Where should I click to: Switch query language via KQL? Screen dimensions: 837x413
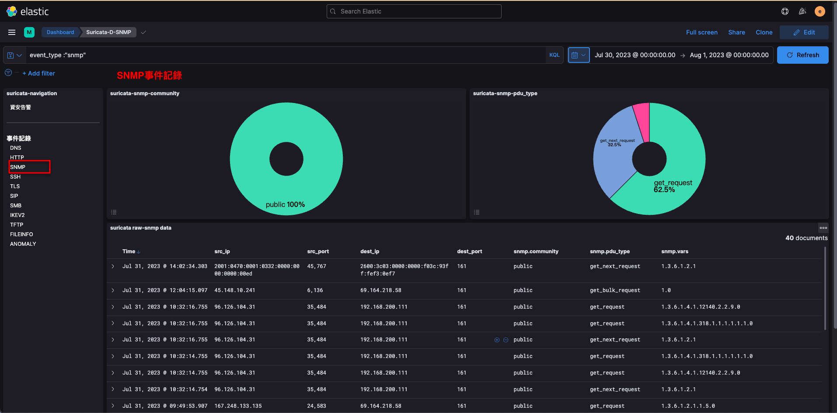click(x=554, y=55)
